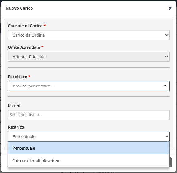Viewport: 177px width, 173px height.
Task: Click the Seleziona listini field
Action: coord(89,115)
